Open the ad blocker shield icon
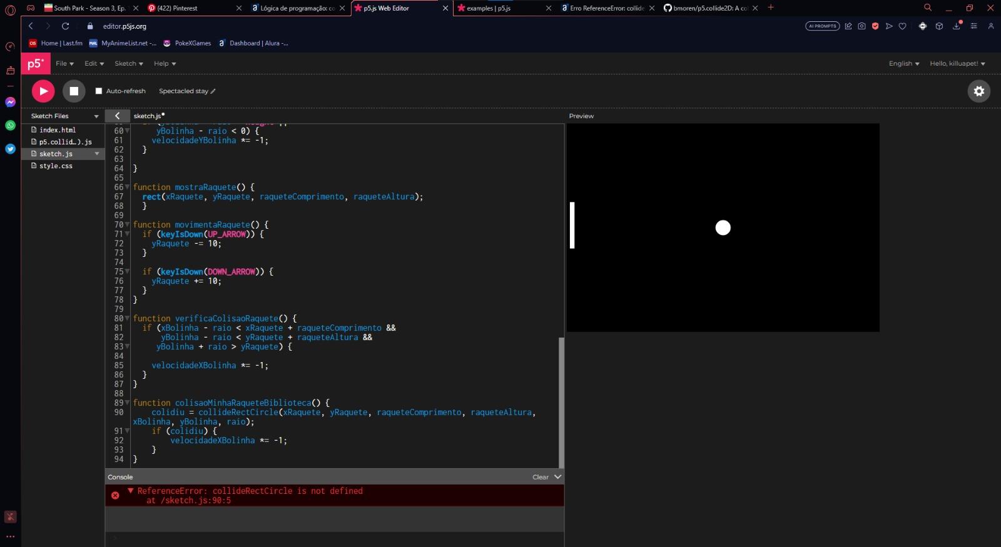The width and height of the screenshot is (1001, 547). tap(875, 26)
